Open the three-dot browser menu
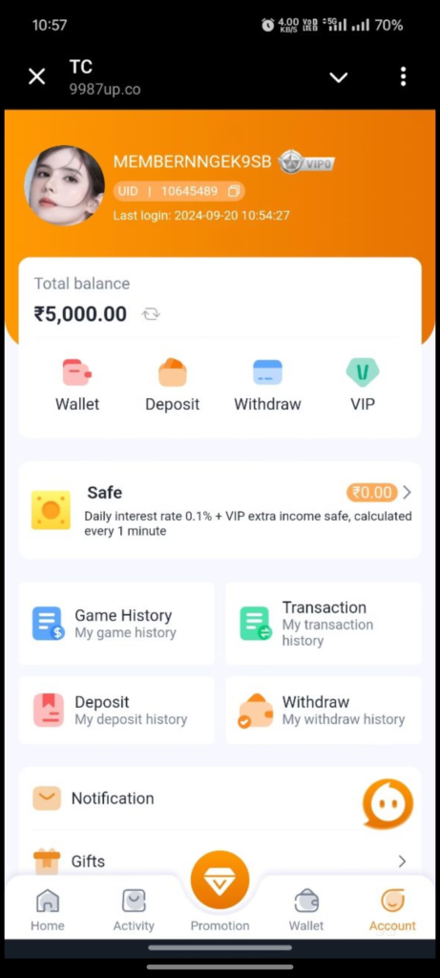 coord(403,76)
